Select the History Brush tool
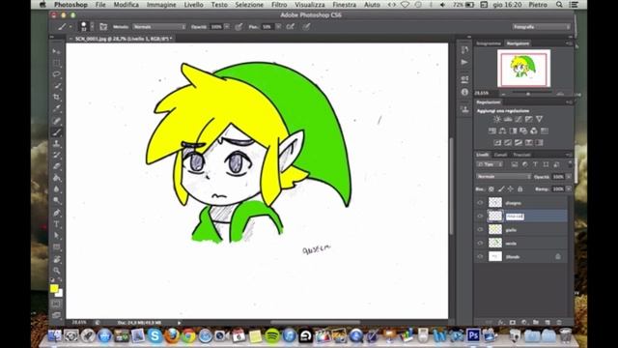This screenshot has width=618, height=348. (x=57, y=155)
